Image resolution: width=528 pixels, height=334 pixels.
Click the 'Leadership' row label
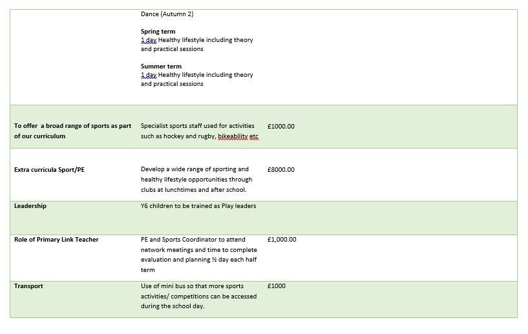click(30, 206)
